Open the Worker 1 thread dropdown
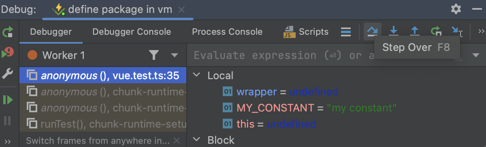 click(x=175, y=55)
